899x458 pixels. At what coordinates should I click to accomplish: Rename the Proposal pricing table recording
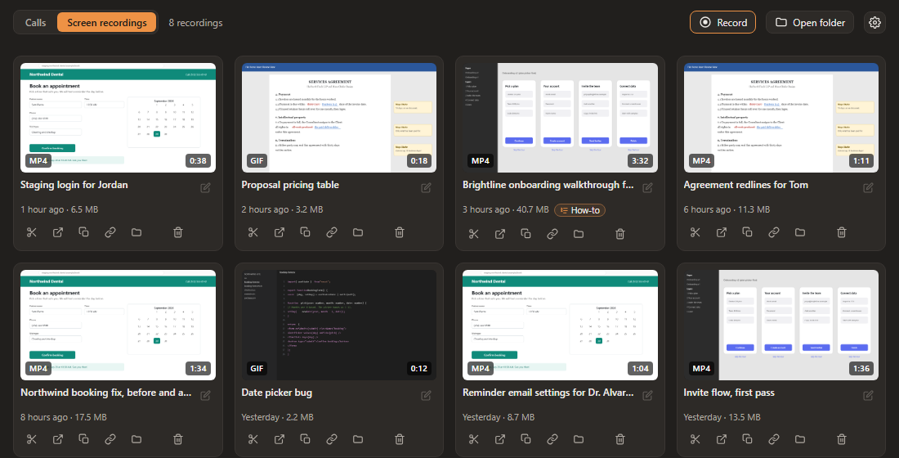click(x=426, y=187)
